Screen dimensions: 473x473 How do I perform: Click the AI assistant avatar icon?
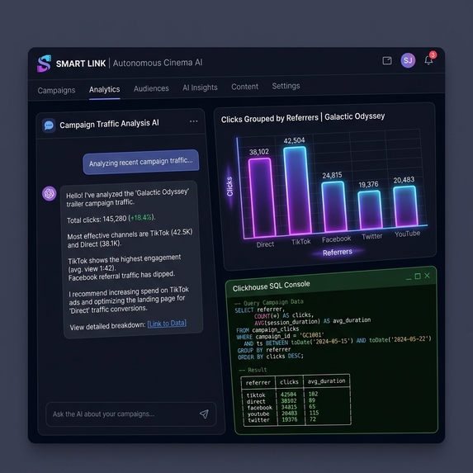(50, 193)
